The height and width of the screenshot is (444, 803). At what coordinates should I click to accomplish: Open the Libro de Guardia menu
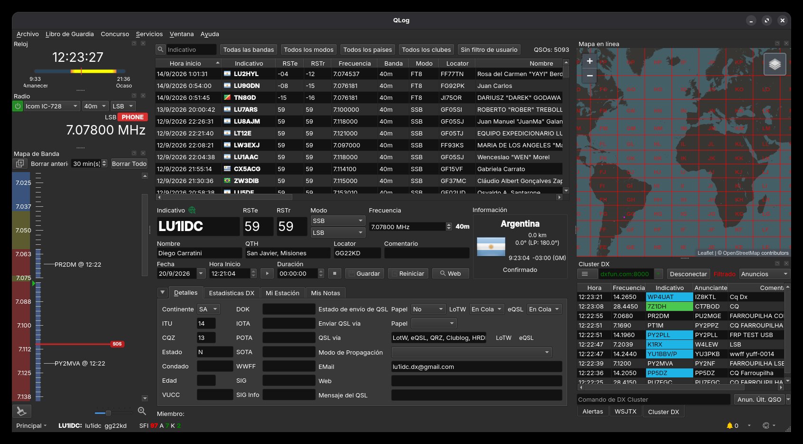coord(70,34)
